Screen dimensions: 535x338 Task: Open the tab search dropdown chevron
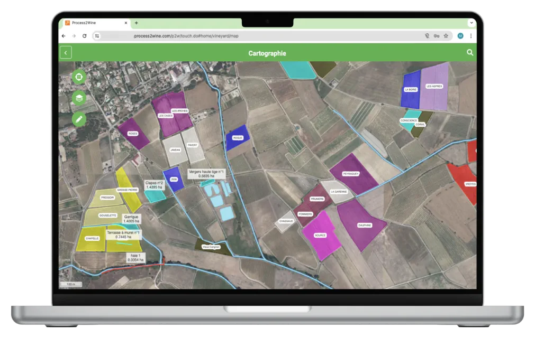point(470,23)
